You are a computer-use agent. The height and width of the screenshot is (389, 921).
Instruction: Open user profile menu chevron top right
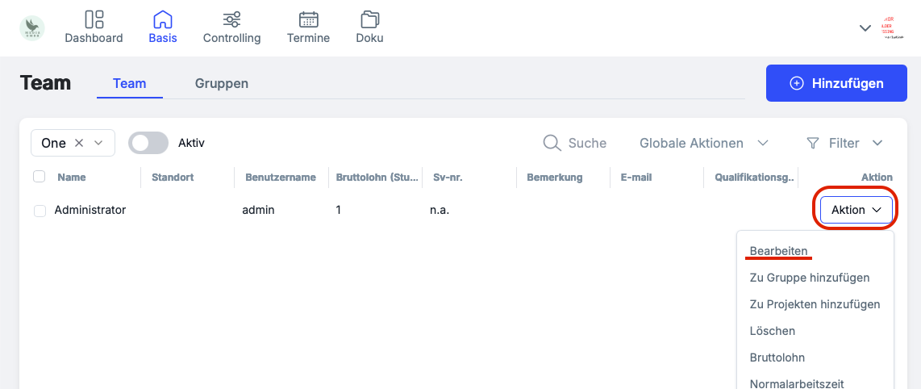tap(865, 28)
